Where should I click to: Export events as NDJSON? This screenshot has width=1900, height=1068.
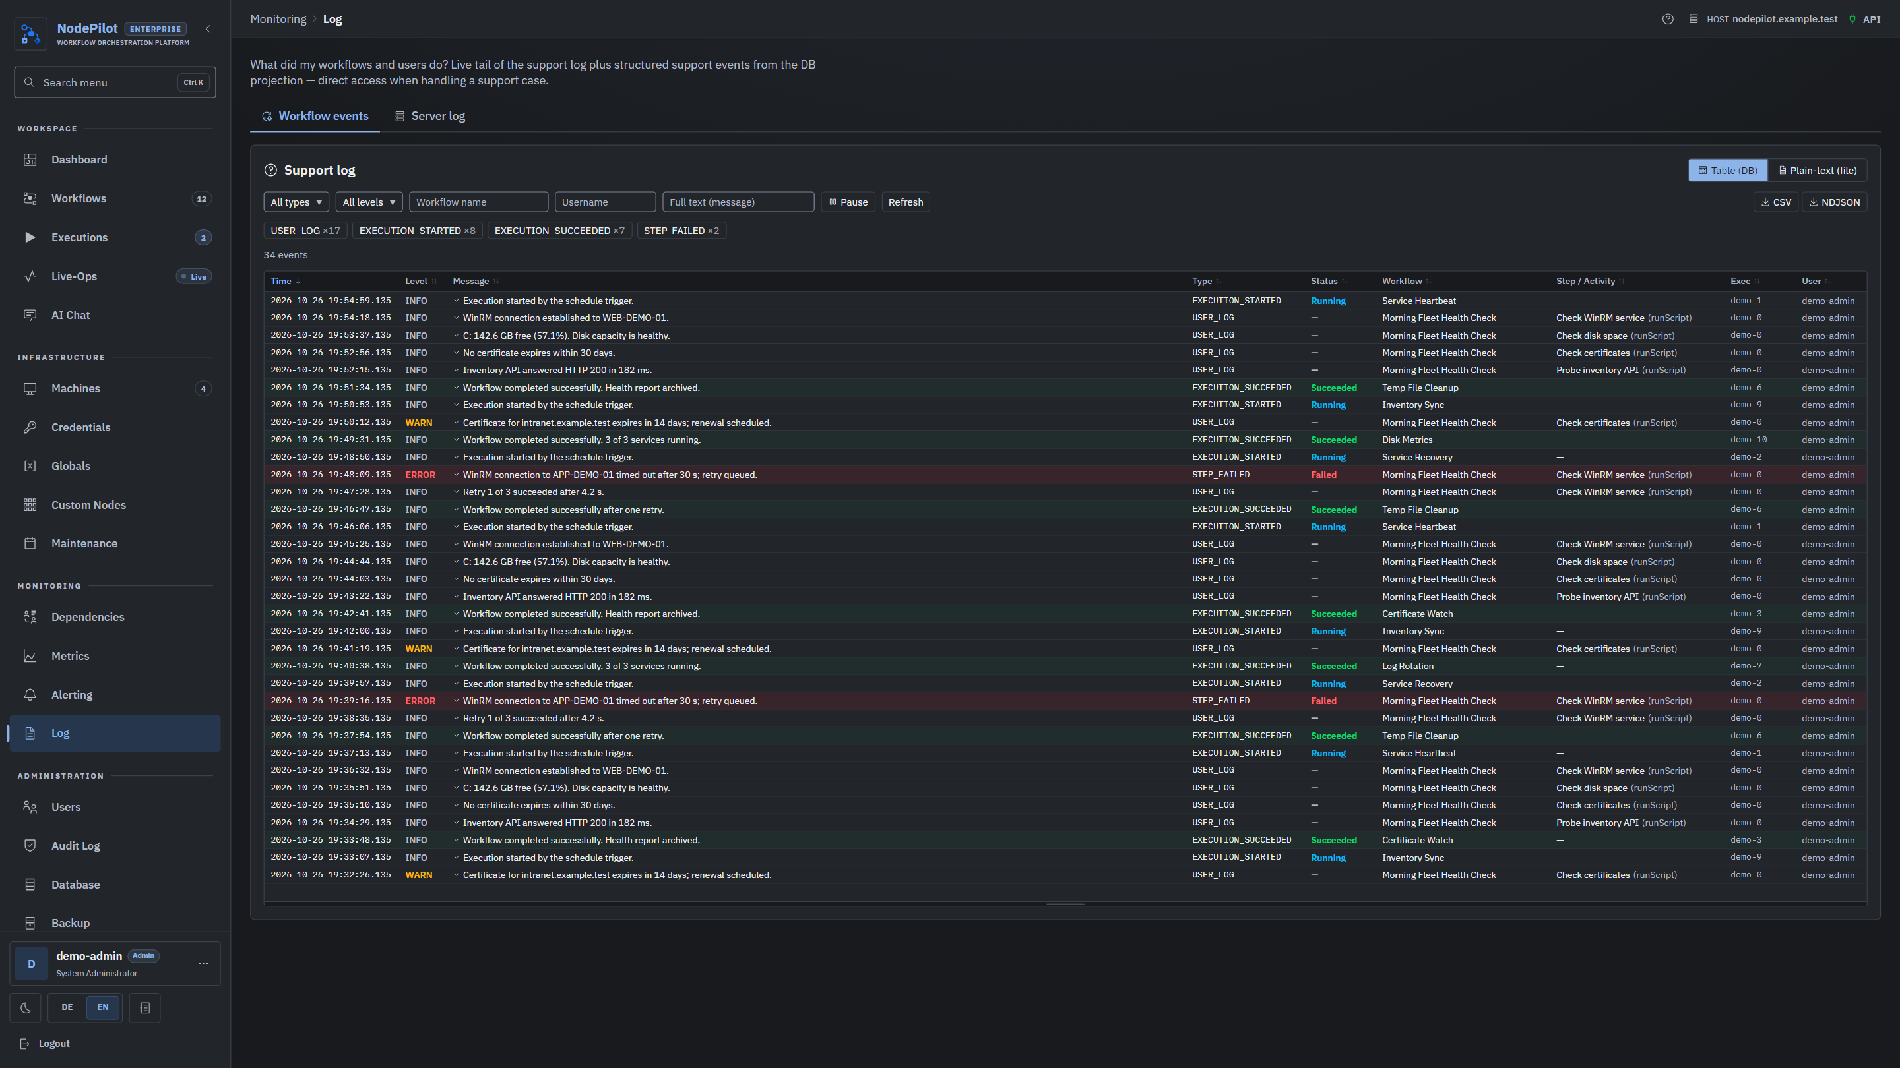pos(1834,202)
